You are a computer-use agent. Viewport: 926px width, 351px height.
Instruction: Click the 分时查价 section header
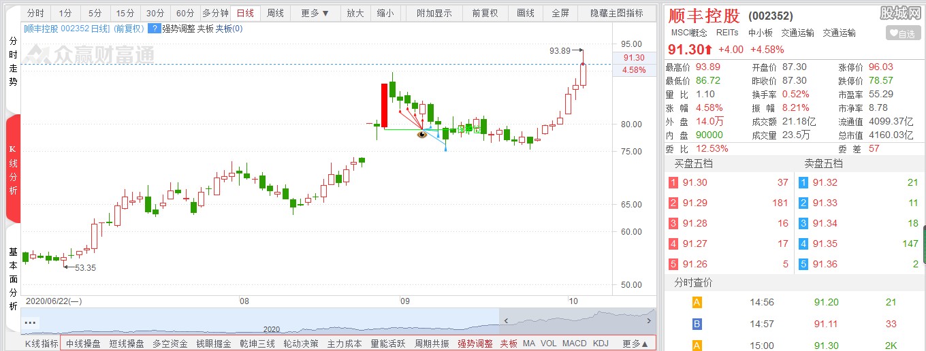point(694,282)
